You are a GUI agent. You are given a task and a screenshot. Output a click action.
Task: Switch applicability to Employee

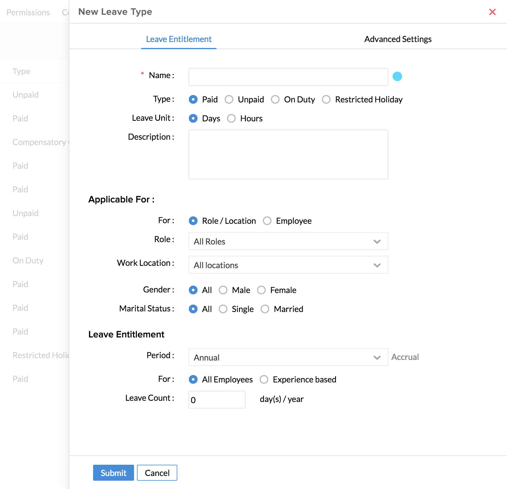tap(267, 221)
